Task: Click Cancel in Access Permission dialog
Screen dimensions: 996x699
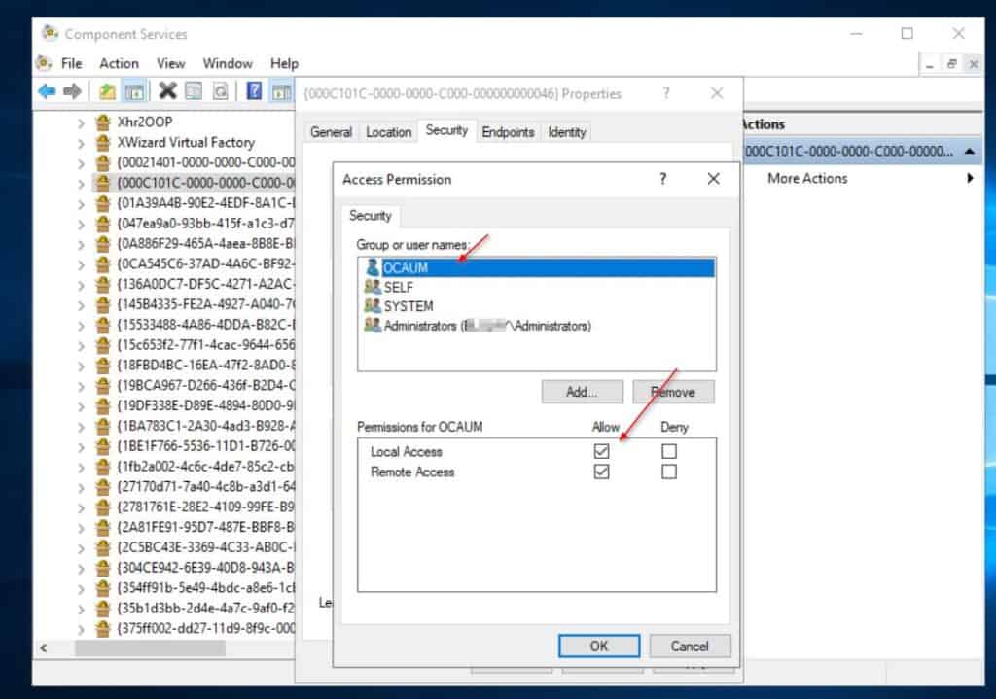Action: coord(690,646)
